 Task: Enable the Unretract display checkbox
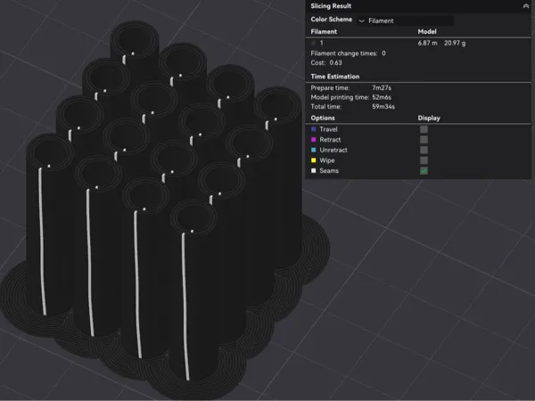coord(424,150)
